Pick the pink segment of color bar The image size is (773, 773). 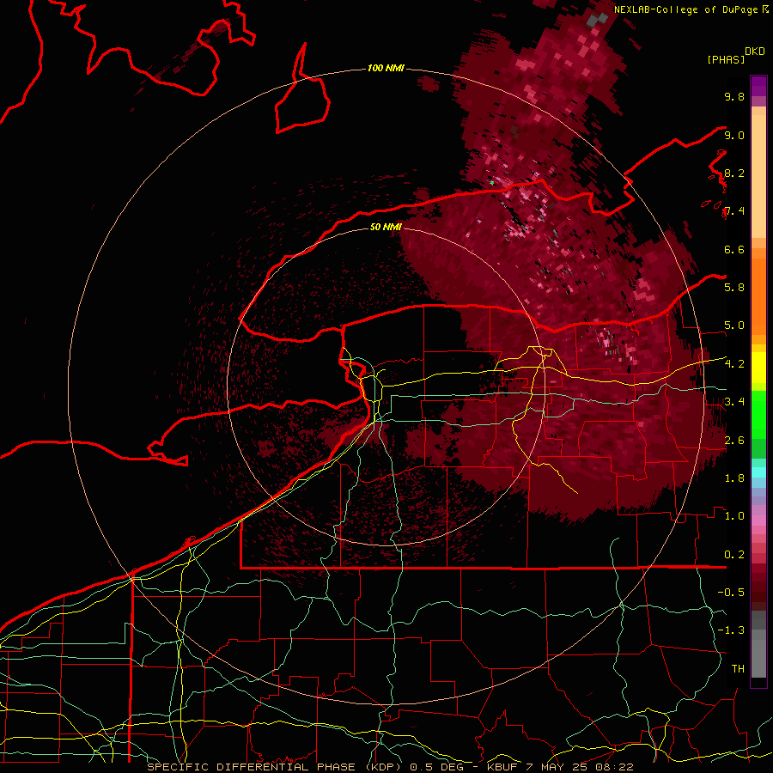pos(758,520)
